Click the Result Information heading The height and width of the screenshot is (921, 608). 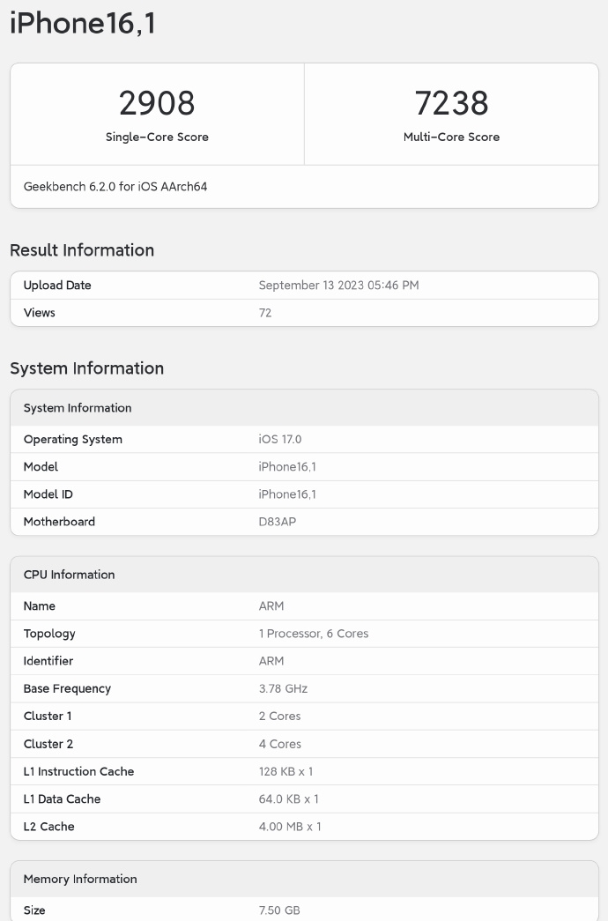point(82,250)
